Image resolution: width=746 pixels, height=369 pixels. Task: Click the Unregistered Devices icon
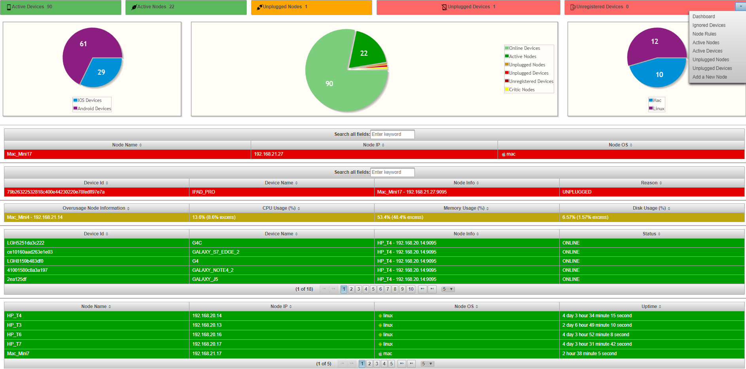573,7
